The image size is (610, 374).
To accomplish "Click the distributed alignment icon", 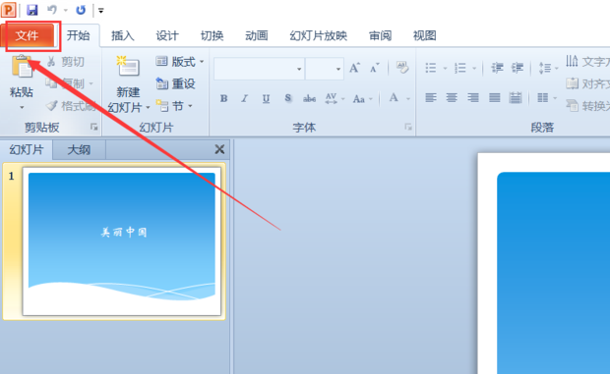I will pyautogui.click(x=516, y=97).
